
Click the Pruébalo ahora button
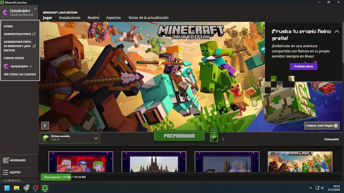[303, 66]
